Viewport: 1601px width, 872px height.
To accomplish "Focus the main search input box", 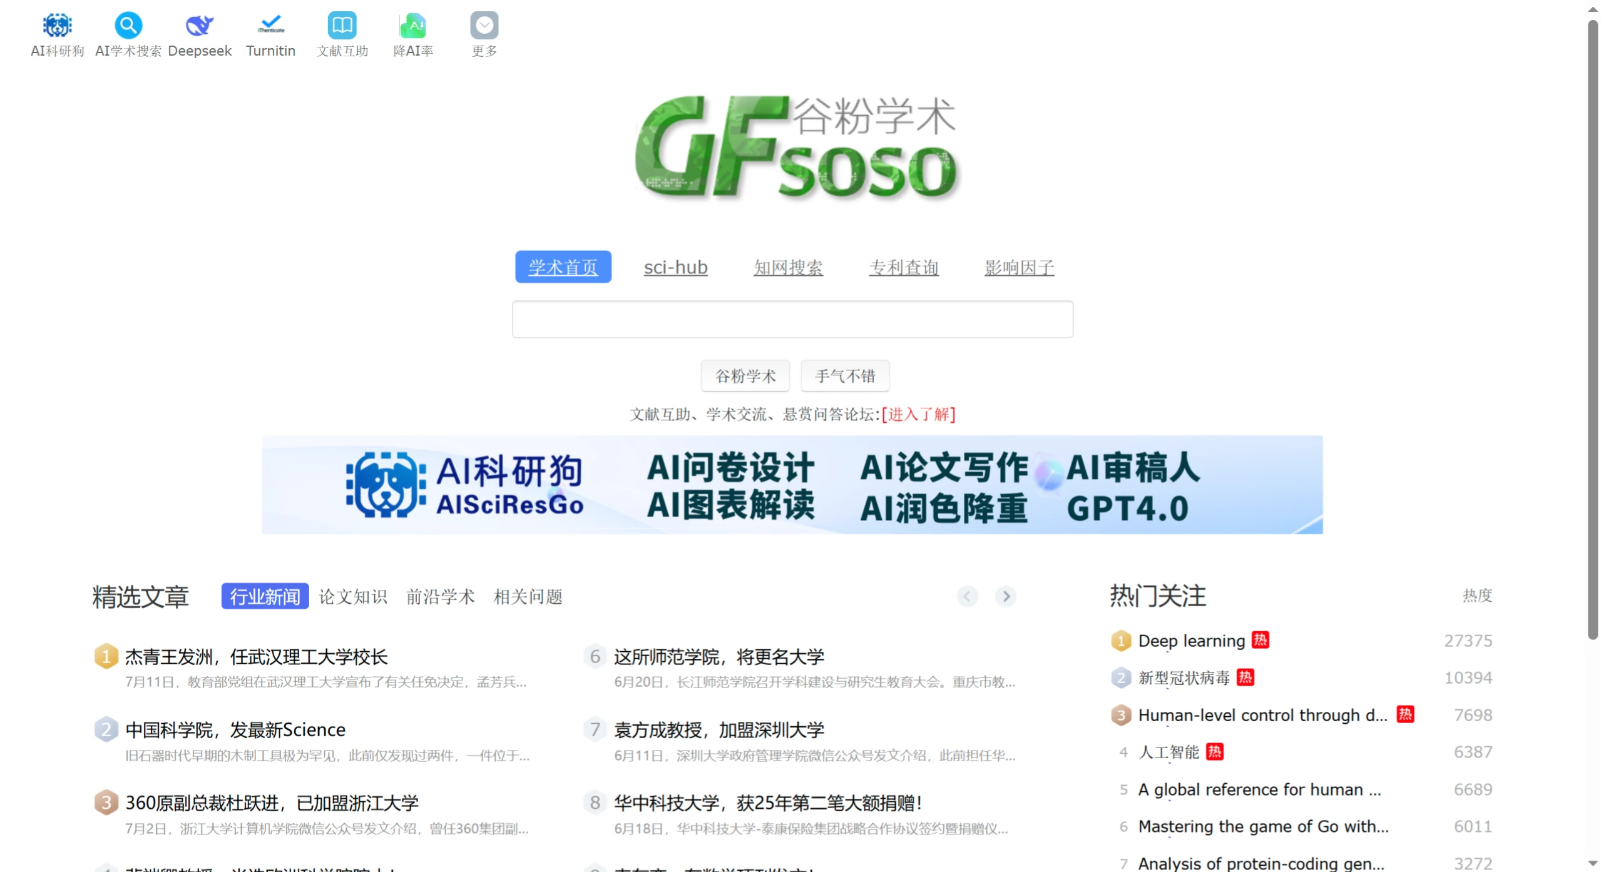I will pyautogui.click(x=792, y=320).
